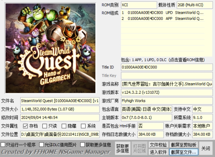Select the APP row in ROM组成 list
The image size is (215, 157).
coord(163,18)
